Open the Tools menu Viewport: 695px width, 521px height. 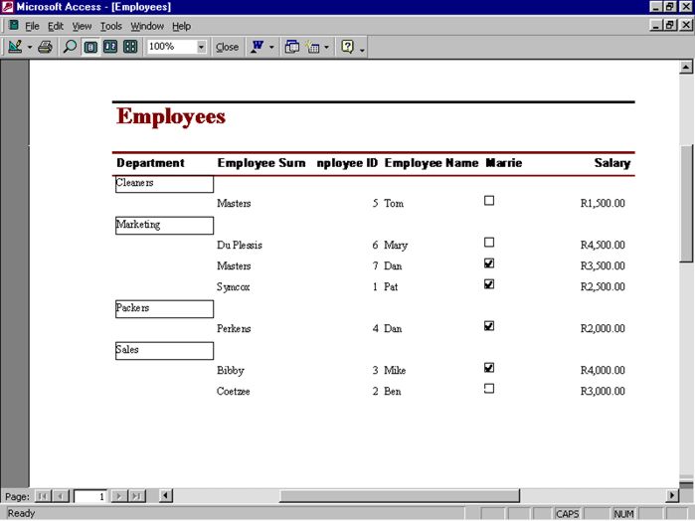point(110,26)
